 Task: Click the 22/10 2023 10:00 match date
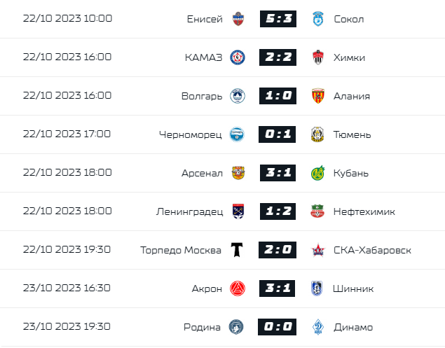(67, 19)
